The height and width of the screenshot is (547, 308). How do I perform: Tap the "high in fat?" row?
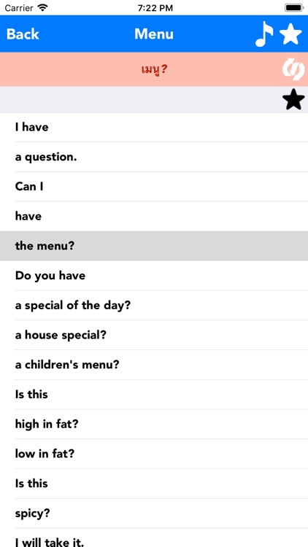(x=154, y=424)
